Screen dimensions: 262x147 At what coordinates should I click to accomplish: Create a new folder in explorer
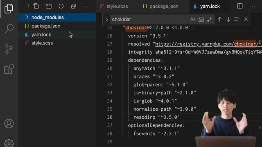pos(48,6)
